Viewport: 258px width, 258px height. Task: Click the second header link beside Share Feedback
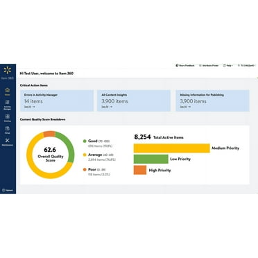pos(209,65)
